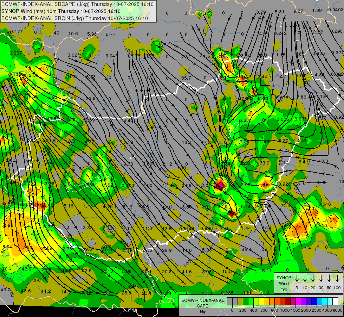Select the dark green CAPE legend swatch
This screenshot has width=344, height=317.
click(246, 301)
